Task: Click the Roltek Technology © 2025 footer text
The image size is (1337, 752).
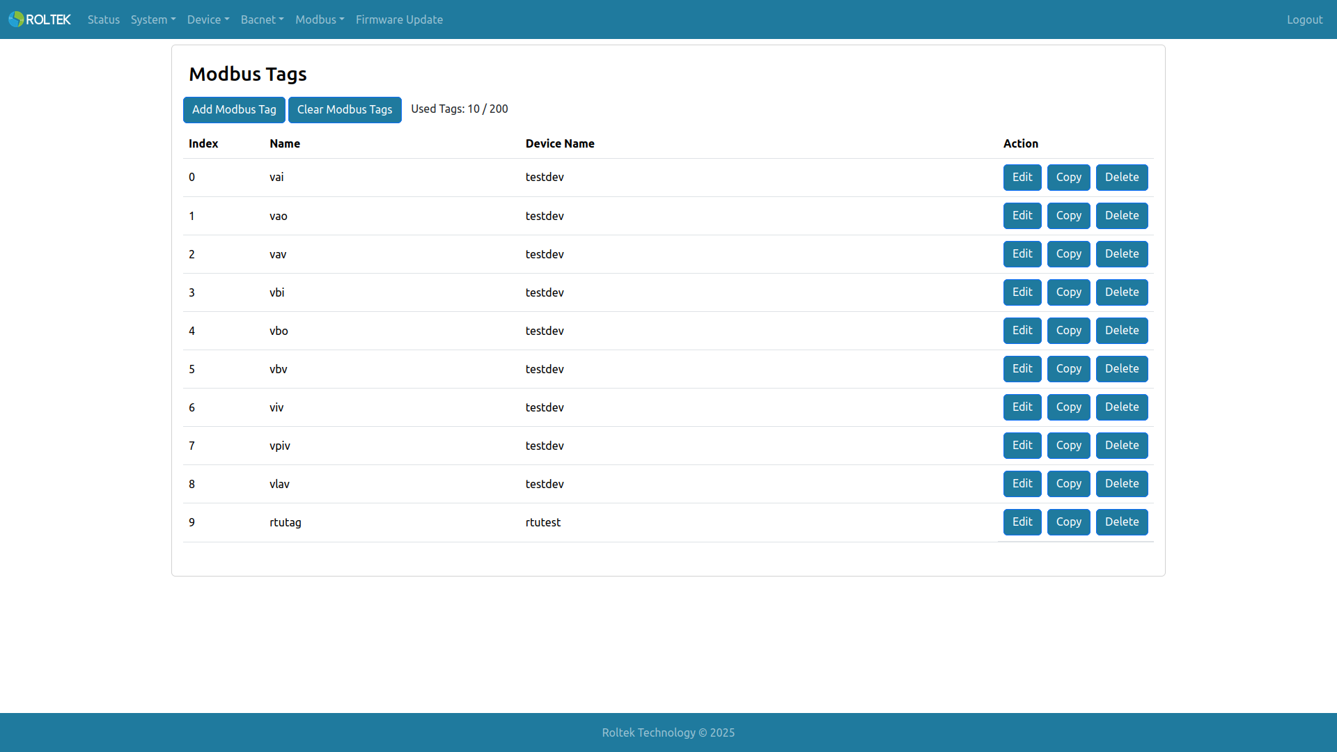Action: [x=668, y=733]
